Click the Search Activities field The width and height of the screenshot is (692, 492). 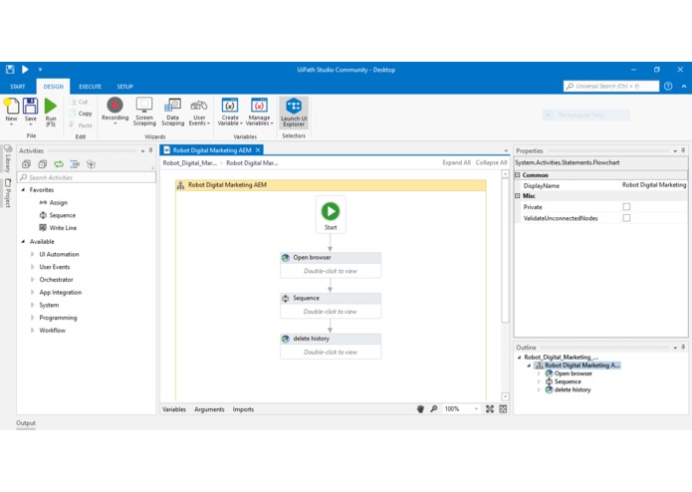87,177
